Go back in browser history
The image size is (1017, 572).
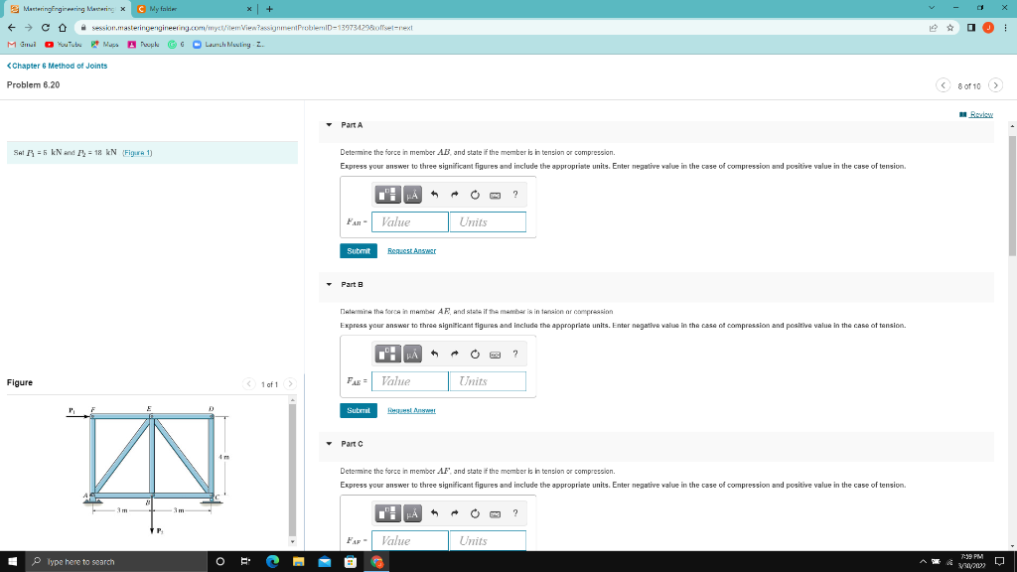(11, 27)
